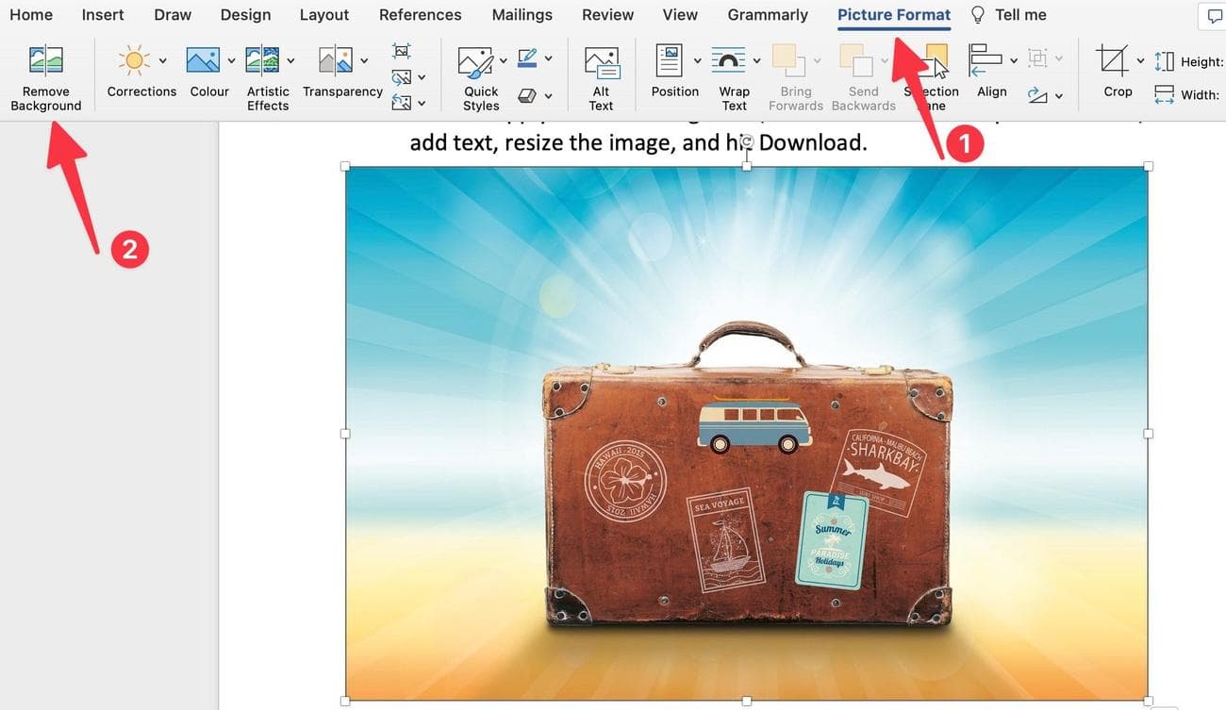Switch to the Review tab
This screenshot has width=1226, height=710.
coord(606,14)
